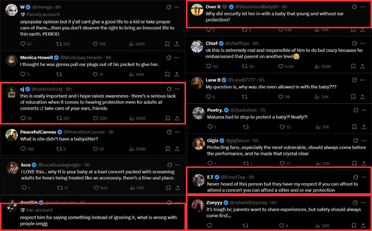Open Gigix's profile avatar
372x231 pixels.
198,144
